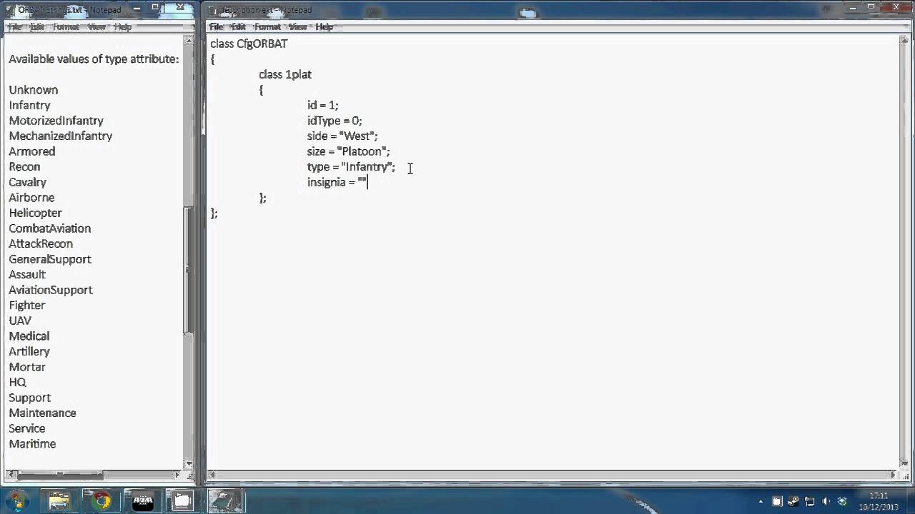Place cursor in 'type = "Infantry";' line
This screenshot has height=514, width=915.
pyautogui.click(x=351, y=166)
